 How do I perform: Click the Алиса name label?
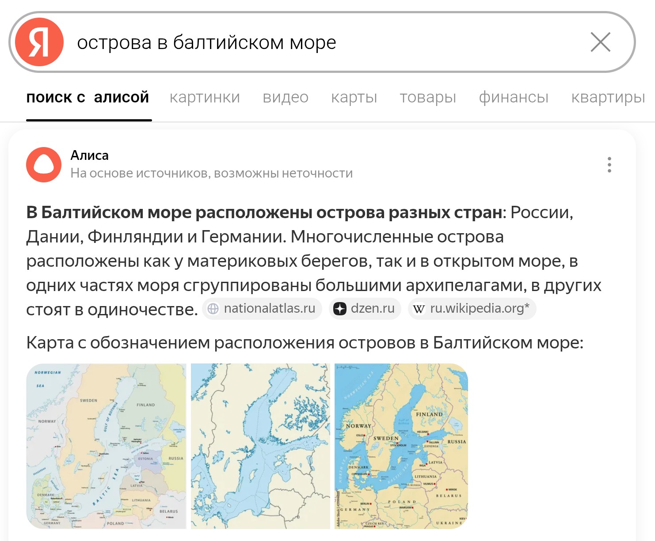pyautogui.click(x=90, y=155)
